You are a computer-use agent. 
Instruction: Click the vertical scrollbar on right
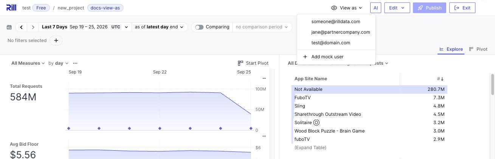[492, 84]
